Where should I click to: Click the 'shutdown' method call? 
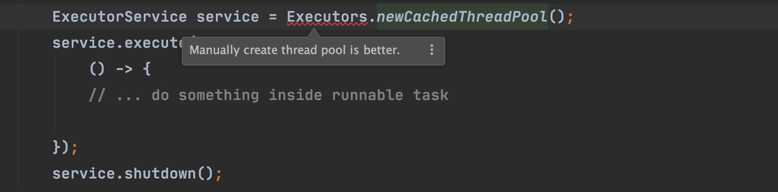pyautogui.click(x=160, y=174)
